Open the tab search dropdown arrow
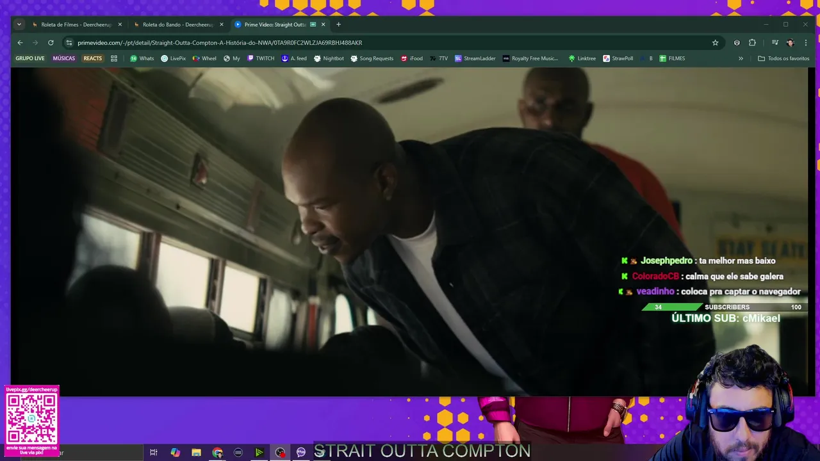 point(19,24)
